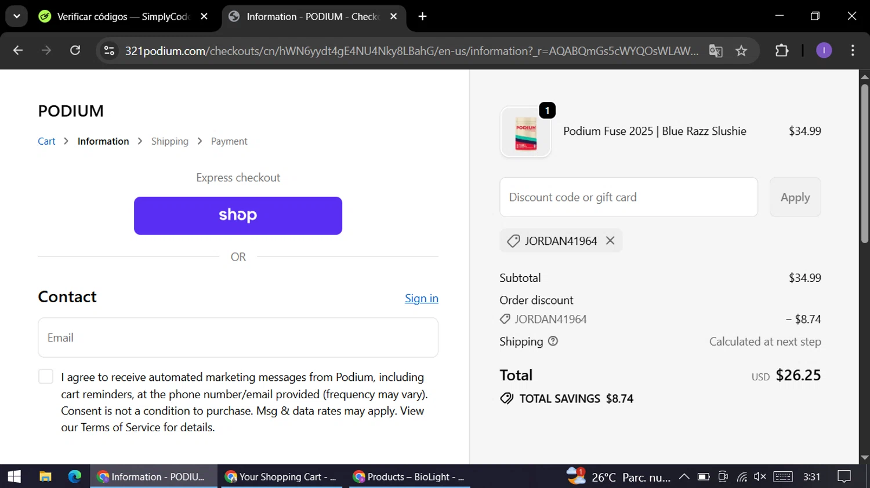Select the Payment breadcrumb step
The image size is (870, 488).
229,141
